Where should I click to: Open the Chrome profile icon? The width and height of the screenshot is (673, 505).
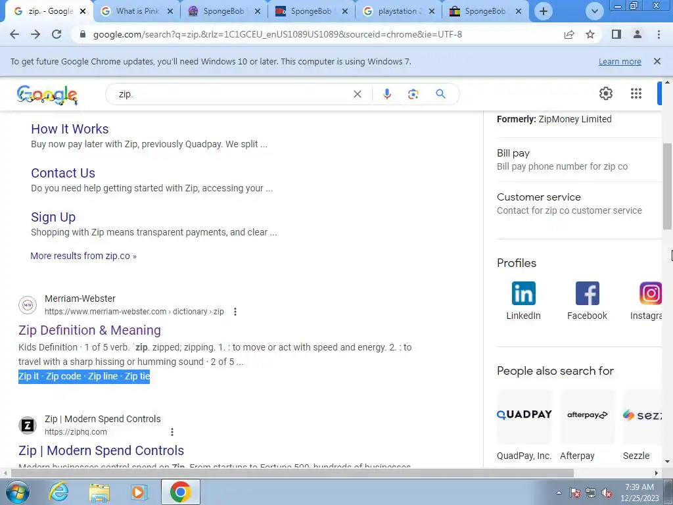638,34
